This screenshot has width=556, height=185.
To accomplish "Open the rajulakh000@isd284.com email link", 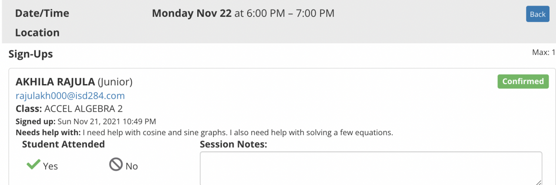I will tap(70, 96).
